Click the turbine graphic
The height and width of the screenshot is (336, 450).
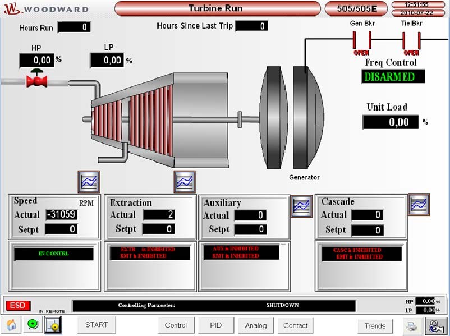tap(159, 120)
